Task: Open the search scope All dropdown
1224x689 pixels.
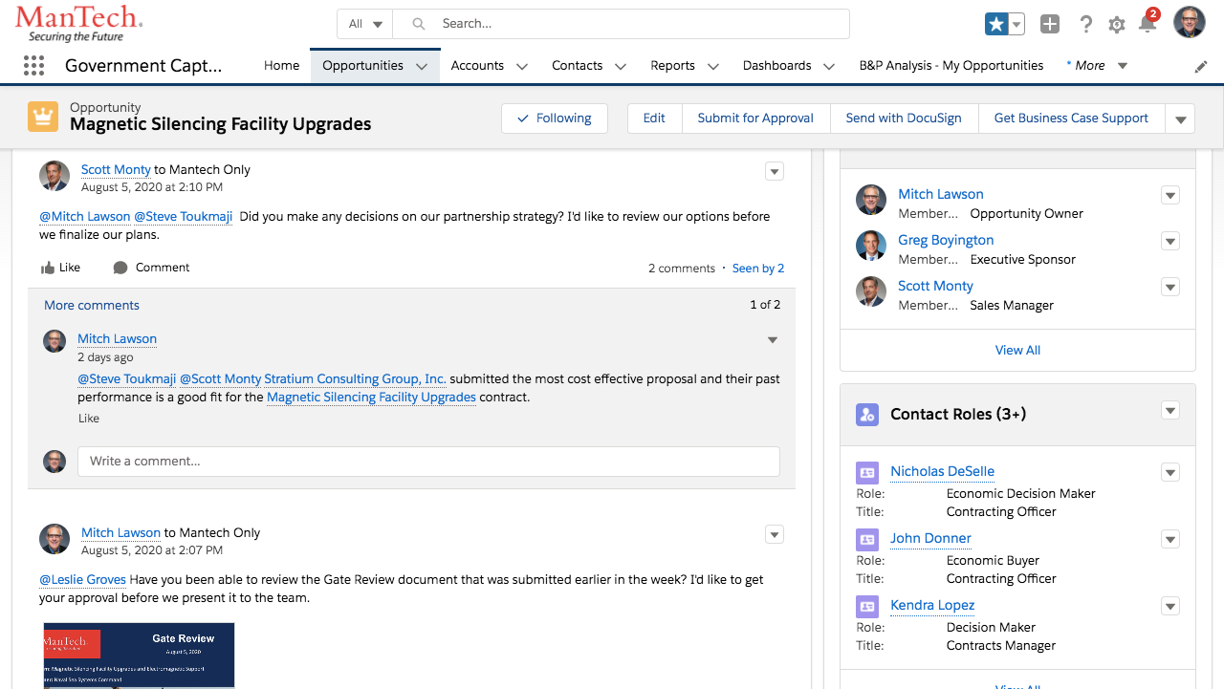Action: coord(365,24)
